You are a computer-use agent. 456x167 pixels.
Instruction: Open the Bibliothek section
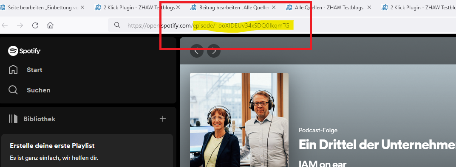(x=39, y=119)
